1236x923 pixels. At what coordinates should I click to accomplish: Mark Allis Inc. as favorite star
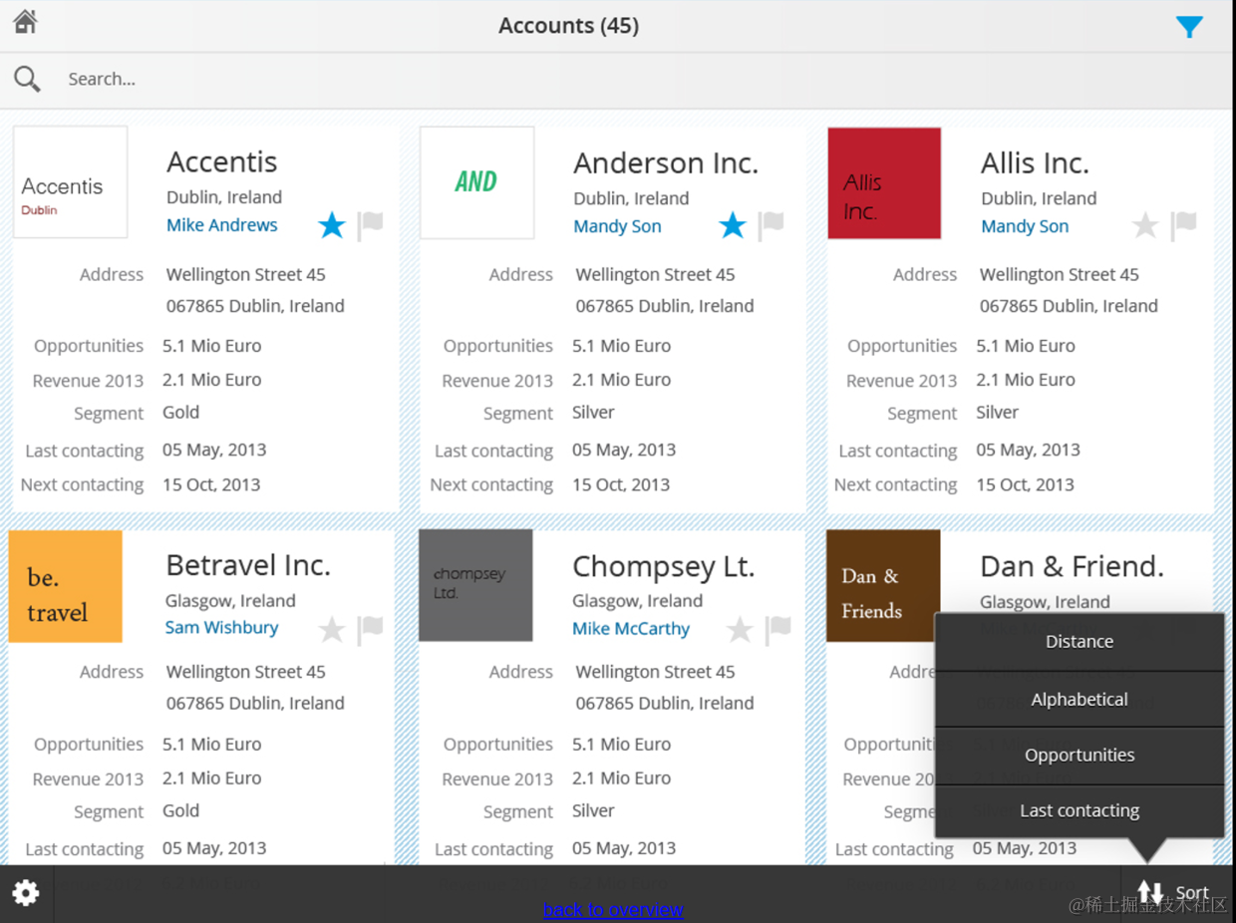tap(1145, 225)
